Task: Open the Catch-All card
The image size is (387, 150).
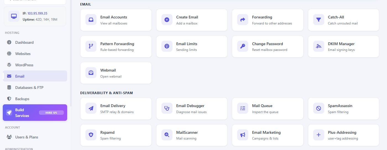Action: (344, 20)
